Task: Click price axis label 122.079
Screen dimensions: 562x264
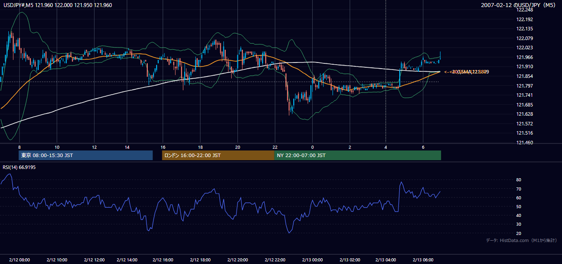Action: coord(525,38)
